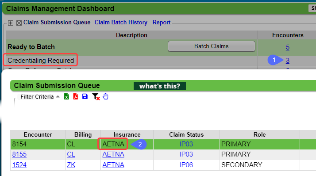Open the what's this? help button
Screen dimensions: 316x176
click(160, 86)
